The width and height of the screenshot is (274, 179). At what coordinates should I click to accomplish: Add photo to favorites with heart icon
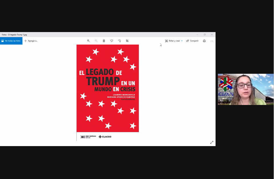click(112, 41)
